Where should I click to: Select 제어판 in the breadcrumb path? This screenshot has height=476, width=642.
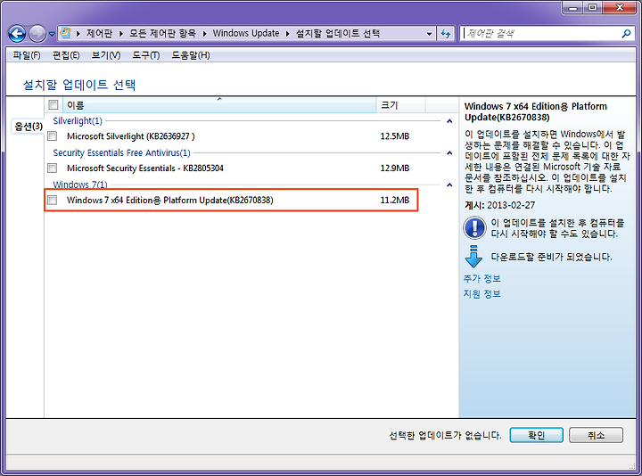click(x=99, y=33)
